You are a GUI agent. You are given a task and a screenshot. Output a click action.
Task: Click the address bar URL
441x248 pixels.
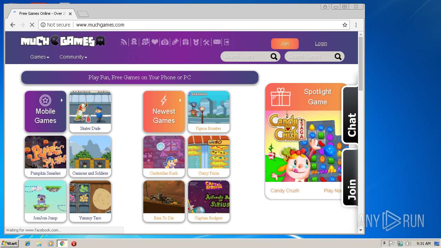coord(100,25)
